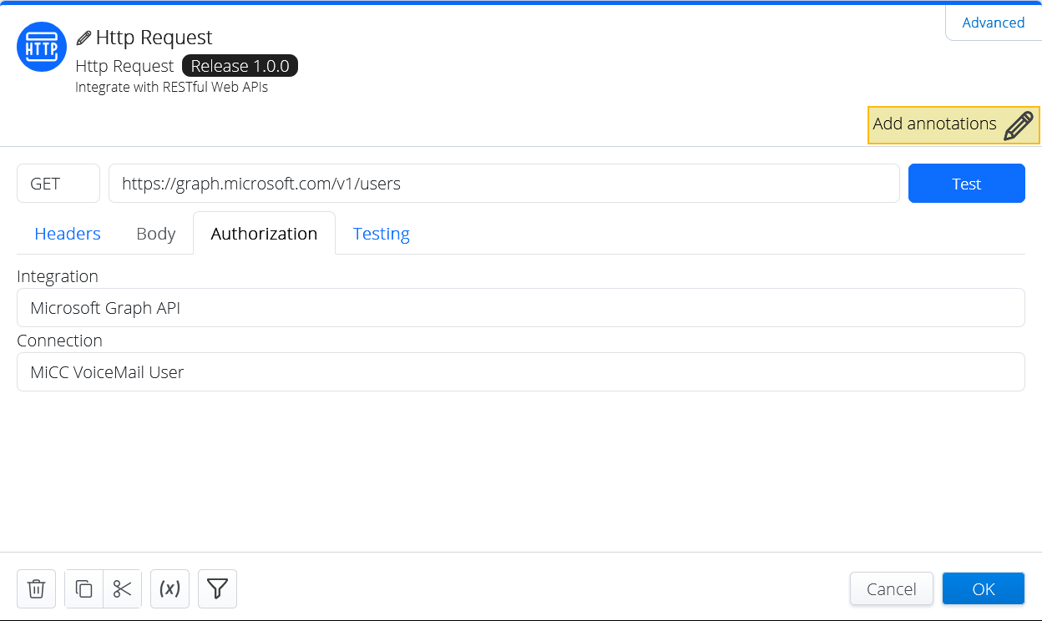The height and width of the screenshot is (621, 1042).
Task: Switch to the Headers tab
Action: (68, 234)
